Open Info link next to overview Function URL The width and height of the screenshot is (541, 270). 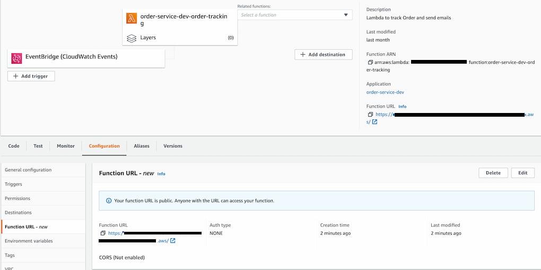[x=402, y=107]
